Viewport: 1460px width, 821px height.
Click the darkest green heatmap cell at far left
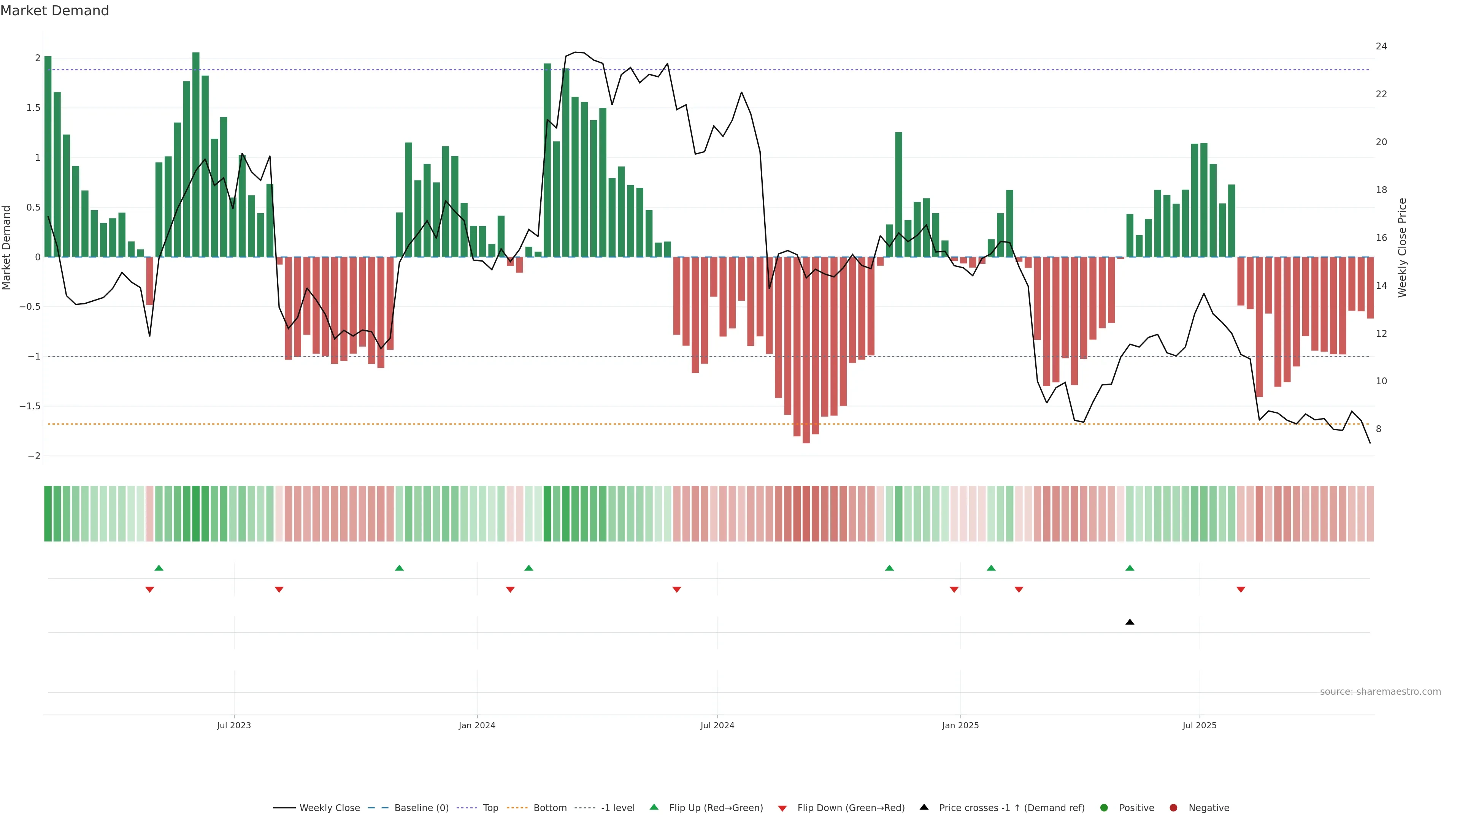[x=48, y=514]
